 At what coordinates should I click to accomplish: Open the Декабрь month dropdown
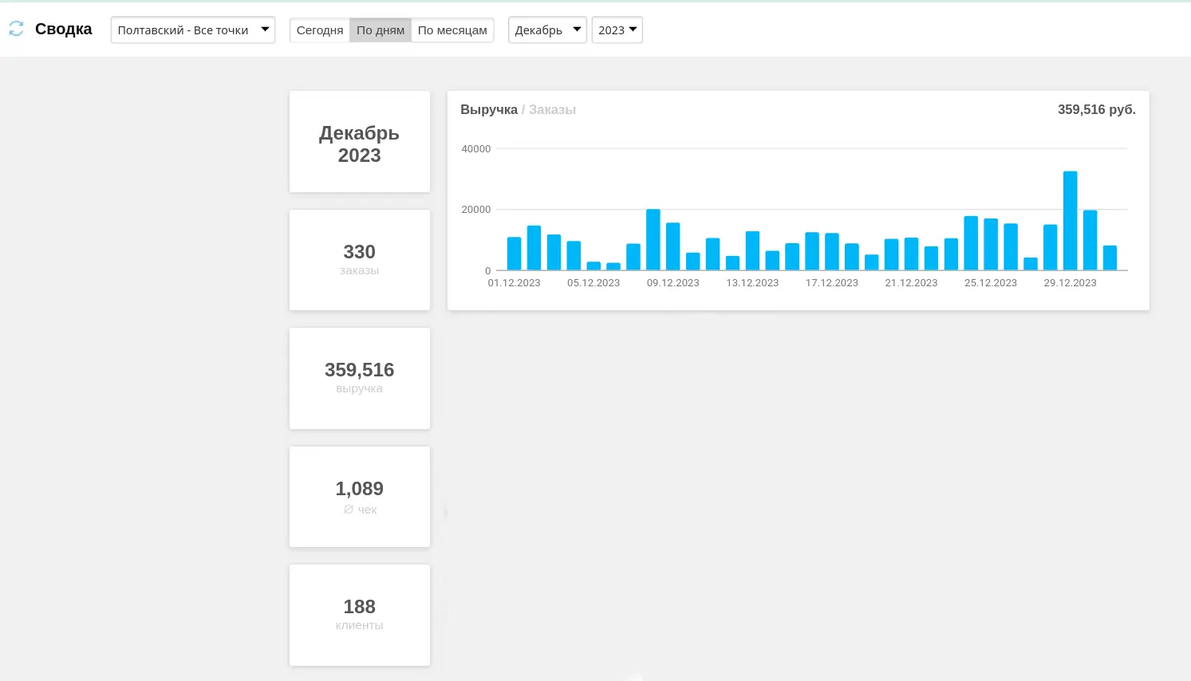pos(547,30)
